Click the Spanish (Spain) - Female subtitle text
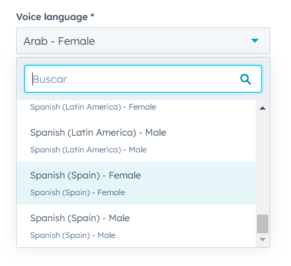The width and height of the screenshot is (291, 266). 78,192
